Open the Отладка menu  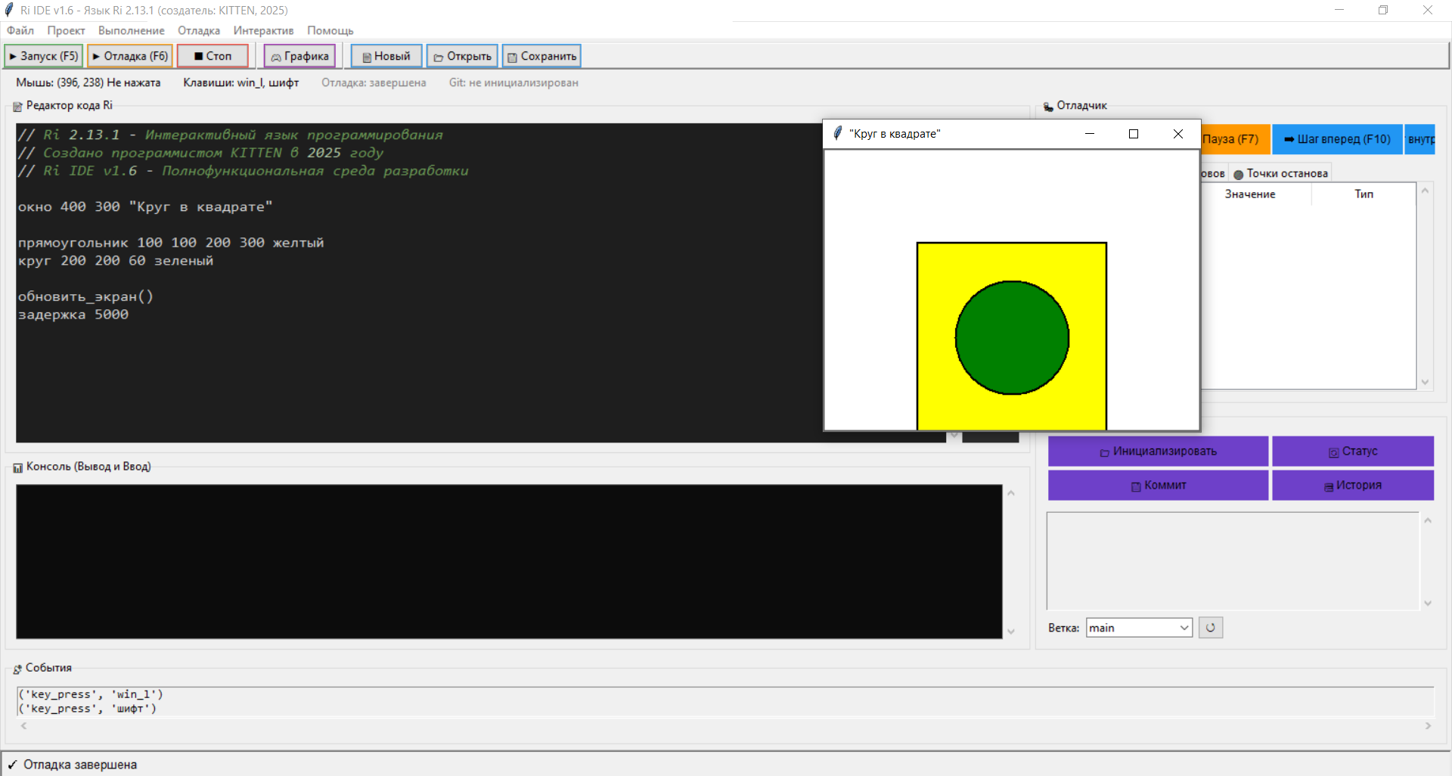(199, 30)
